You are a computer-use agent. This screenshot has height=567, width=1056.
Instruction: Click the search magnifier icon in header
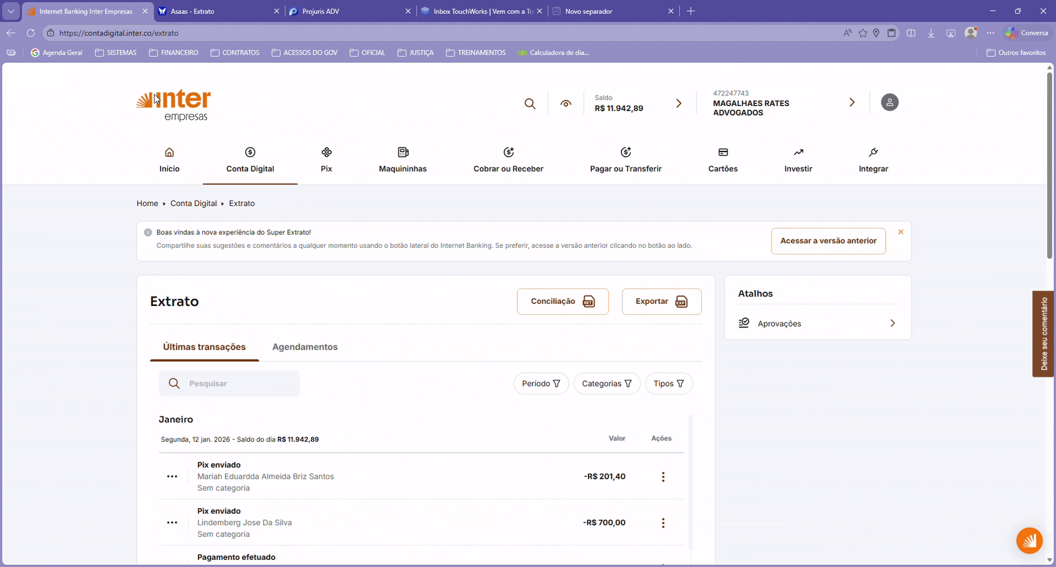click(x=530, y=104)
